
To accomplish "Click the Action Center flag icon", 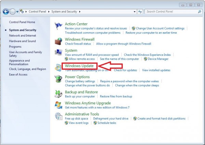I will pyautogui.click(x=58, y=26).
